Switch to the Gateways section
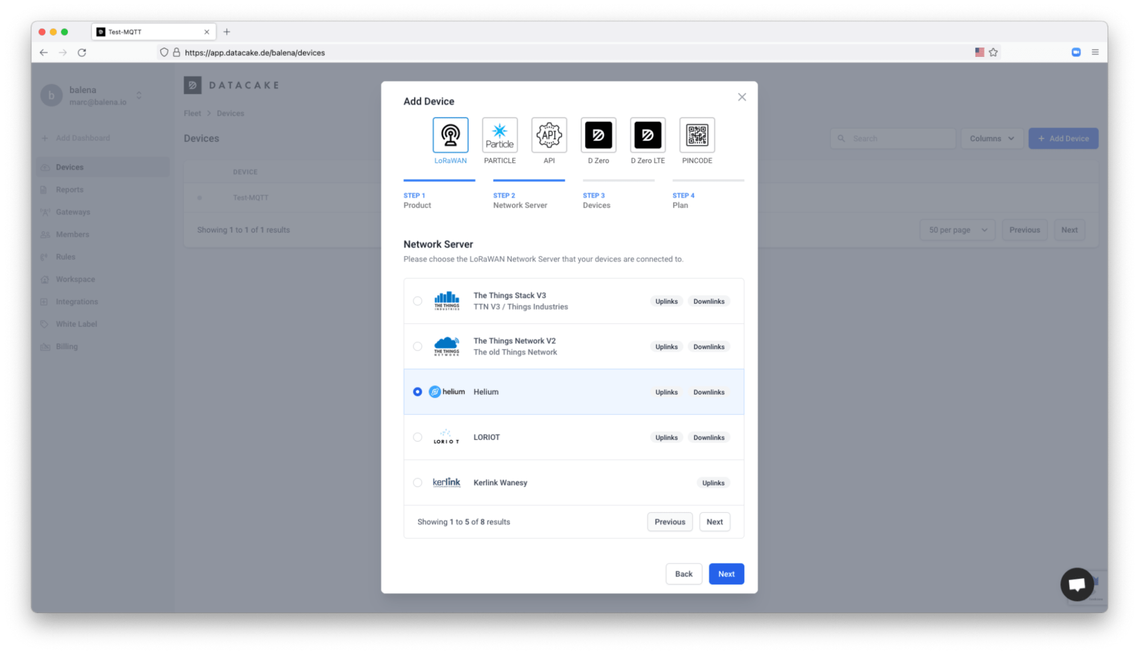Viewport: 1139px width, 654px height. point(74,211)
